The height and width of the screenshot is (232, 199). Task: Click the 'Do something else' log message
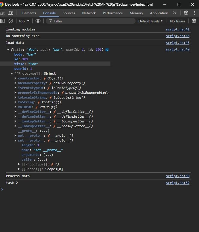pos(23,36)
